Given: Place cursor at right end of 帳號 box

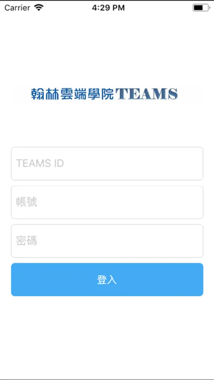Looking at the screenshot, I should coord(198,202).
